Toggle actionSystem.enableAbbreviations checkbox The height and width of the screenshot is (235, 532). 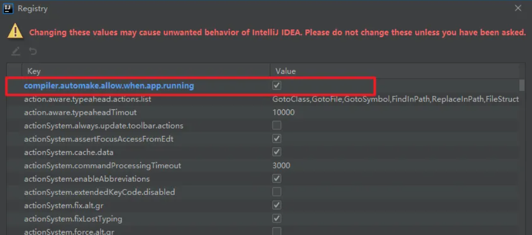(x=277, y=179)
